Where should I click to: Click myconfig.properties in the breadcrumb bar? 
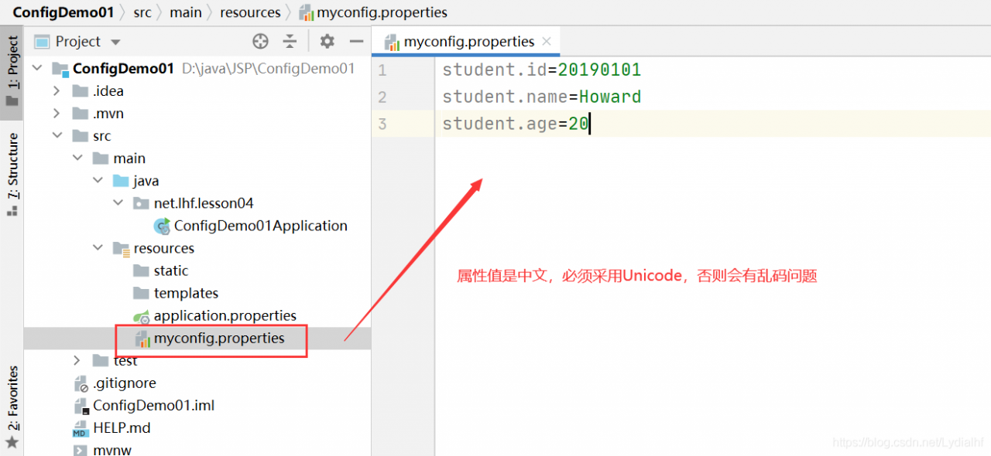click(x=373, y=12)
